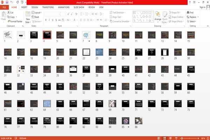Viewport: 210px width, 140px height.
Task: Toggle Strikethrough formatting
Action: click(59, 20)
